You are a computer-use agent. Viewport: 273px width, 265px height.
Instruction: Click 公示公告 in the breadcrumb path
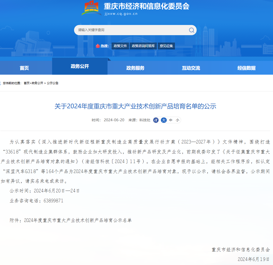pos(53,83)
